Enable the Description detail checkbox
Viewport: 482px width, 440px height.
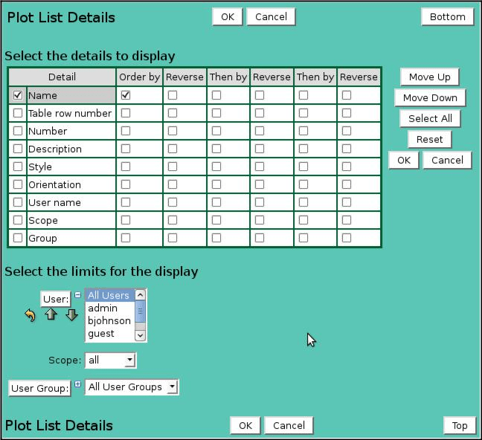click(18, 149)
